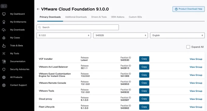The image size is (207, 111).
Task: Click the Trials & Beta hand icon
Action: [x=4, y=46]
